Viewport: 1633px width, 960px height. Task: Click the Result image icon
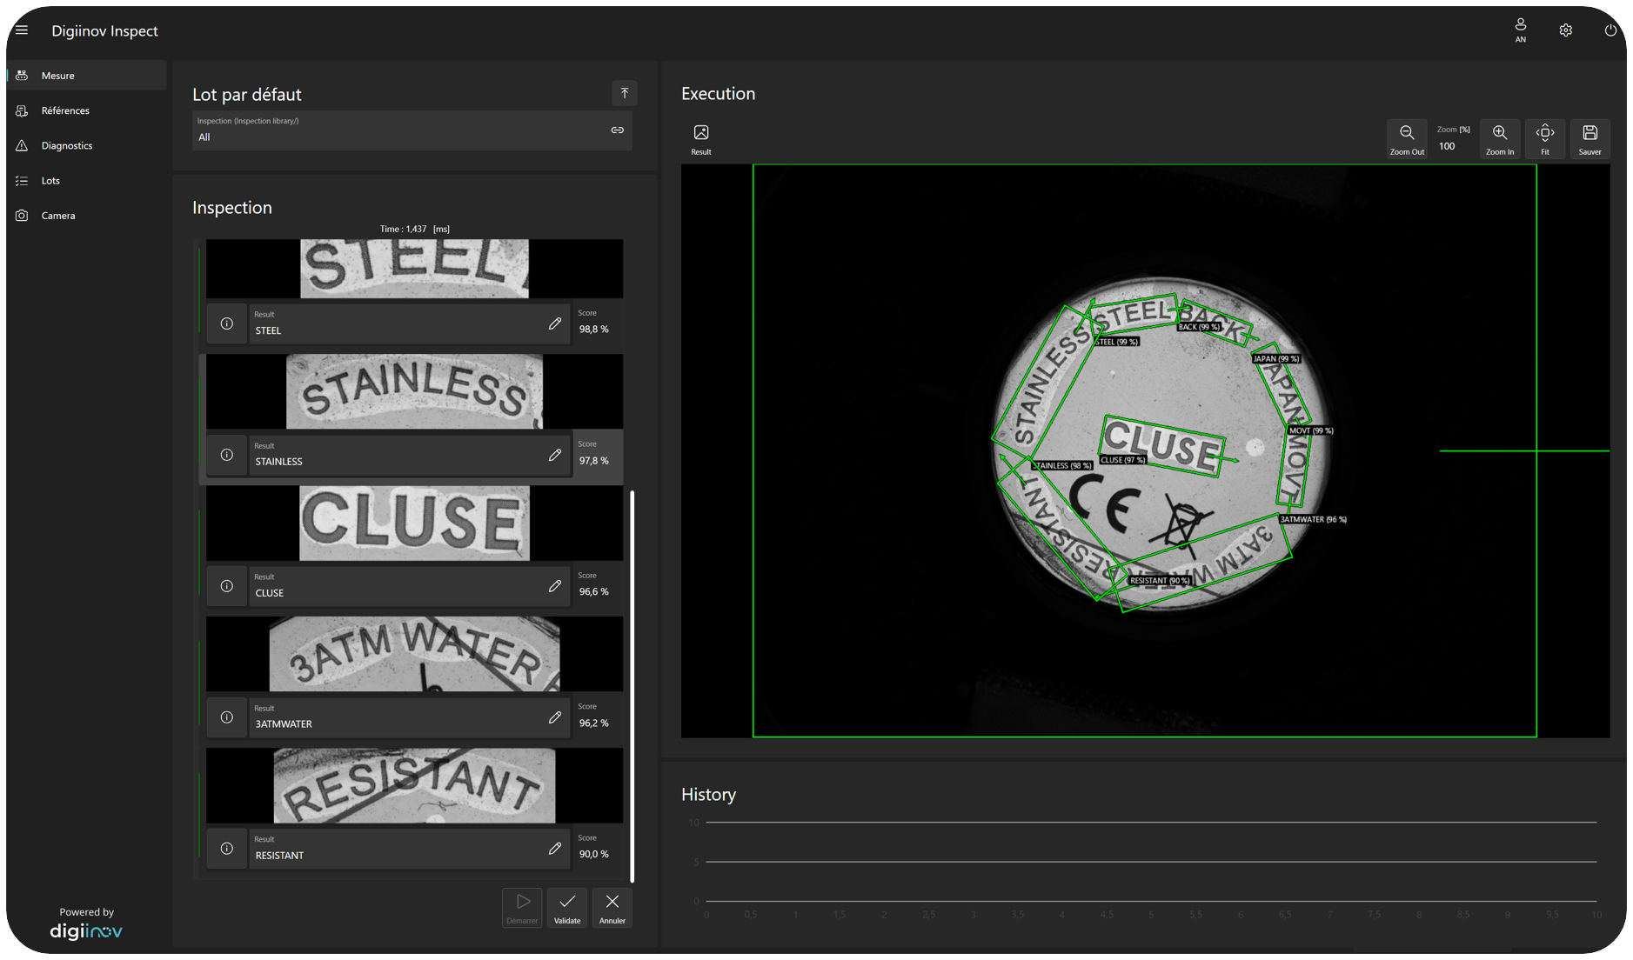[x=700, y=133]
